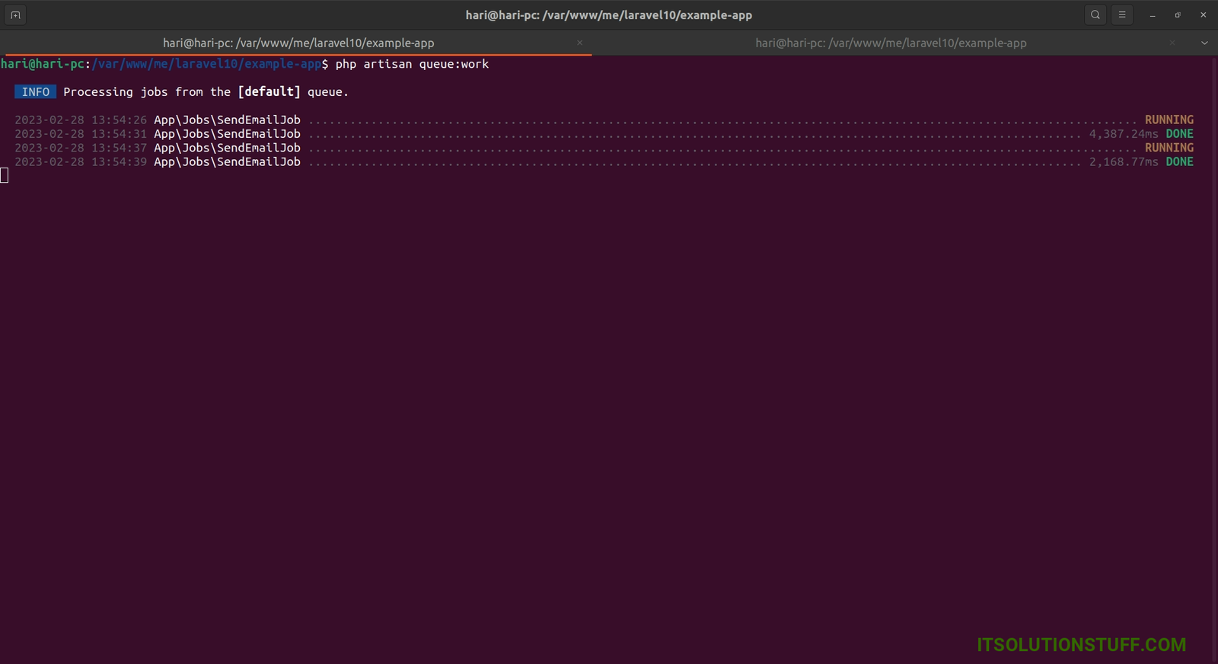Minimize the terminal window
Viewport: 1218px width, 664px height.
(x=1153, y=15)
